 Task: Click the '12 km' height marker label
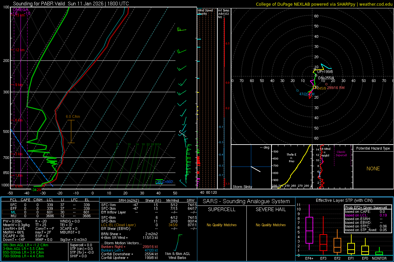pos(20,50)
